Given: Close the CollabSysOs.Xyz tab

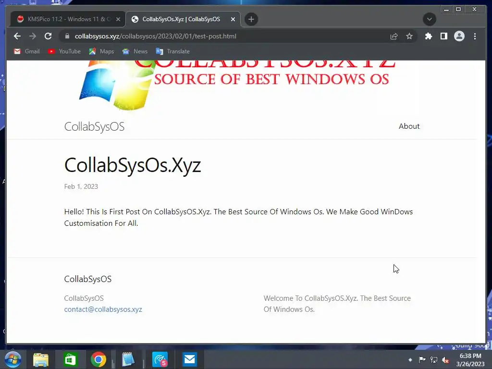Looking at the screenshot, I should (233, 19).
